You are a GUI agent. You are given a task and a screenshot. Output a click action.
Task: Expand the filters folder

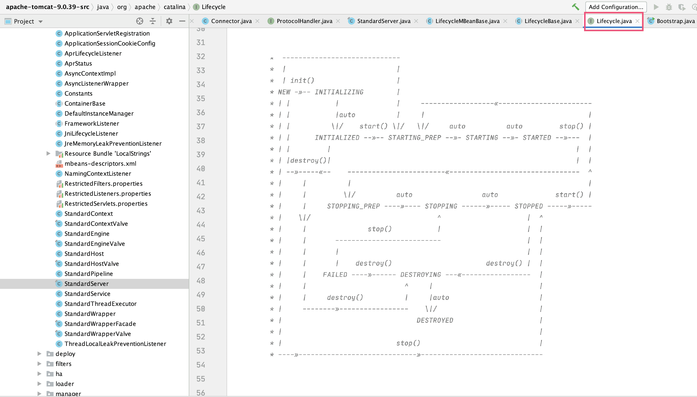[39, 364]
